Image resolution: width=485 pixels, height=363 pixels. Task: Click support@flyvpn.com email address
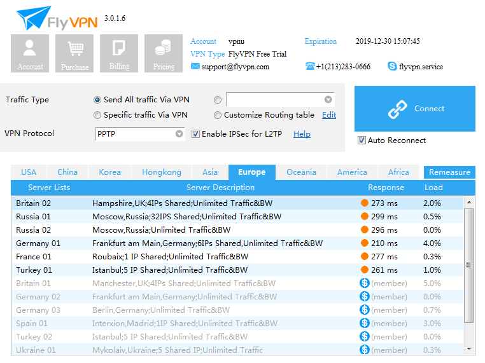[x=235, y=67]
